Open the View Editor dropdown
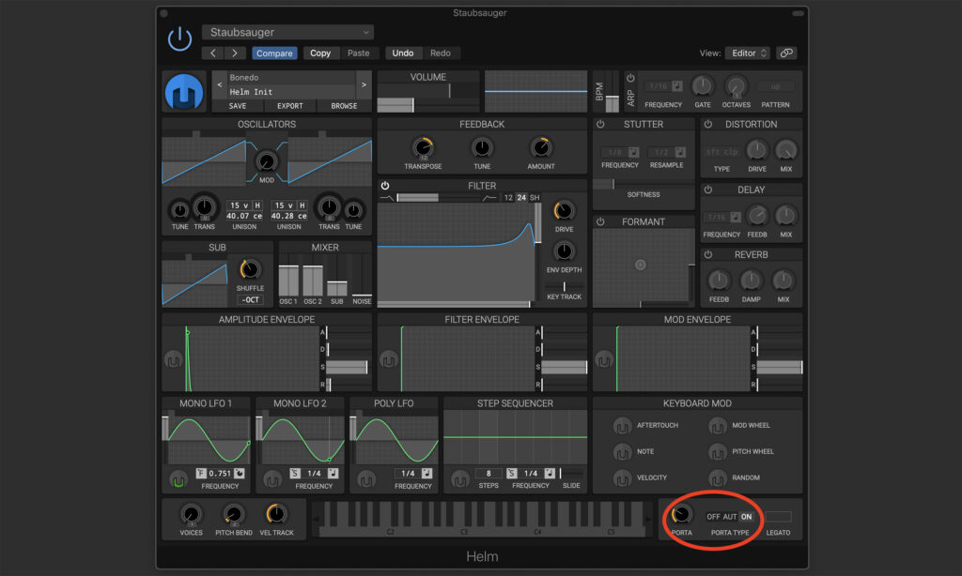This screenshot has width=962, height=576. (x=747, y=53)
